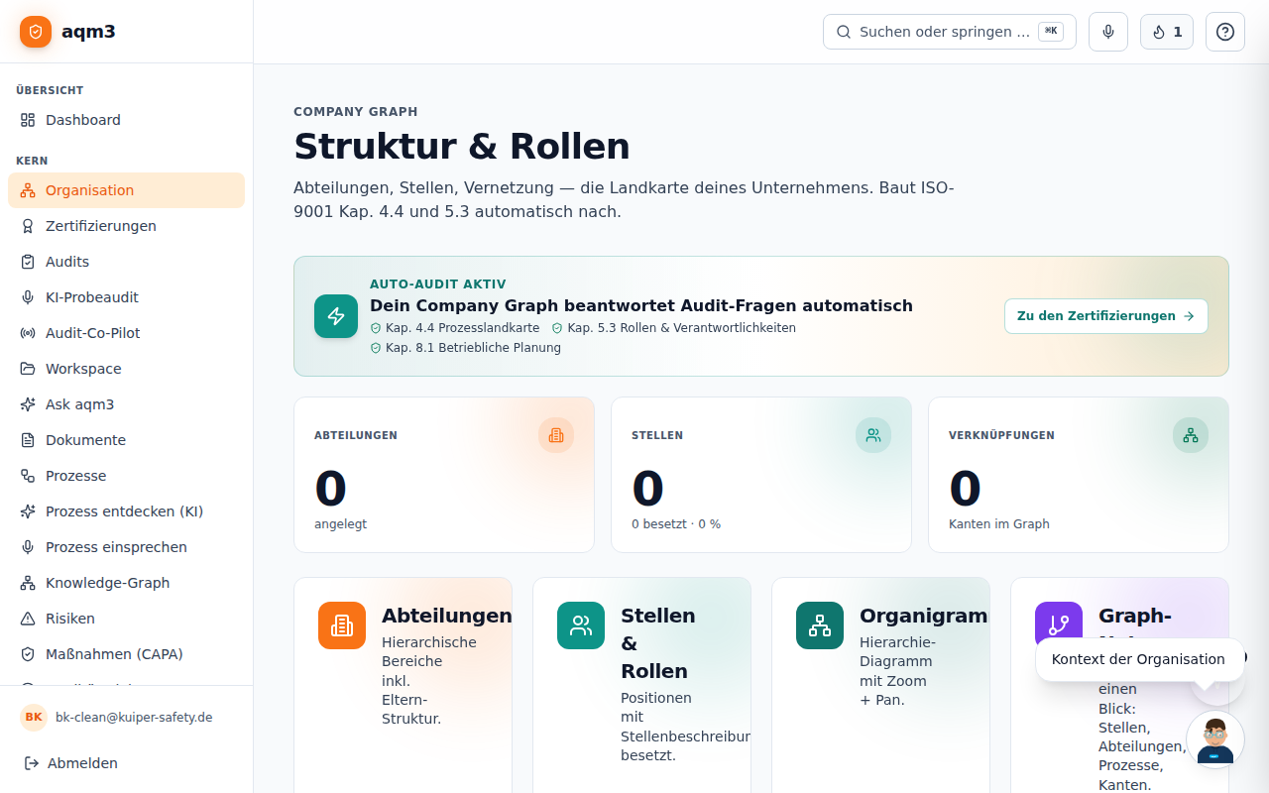This screenshot has width=1269, height=793.
Task: Click the Kontext der Organisation tooltip
Action: (x=1139, y=659)
